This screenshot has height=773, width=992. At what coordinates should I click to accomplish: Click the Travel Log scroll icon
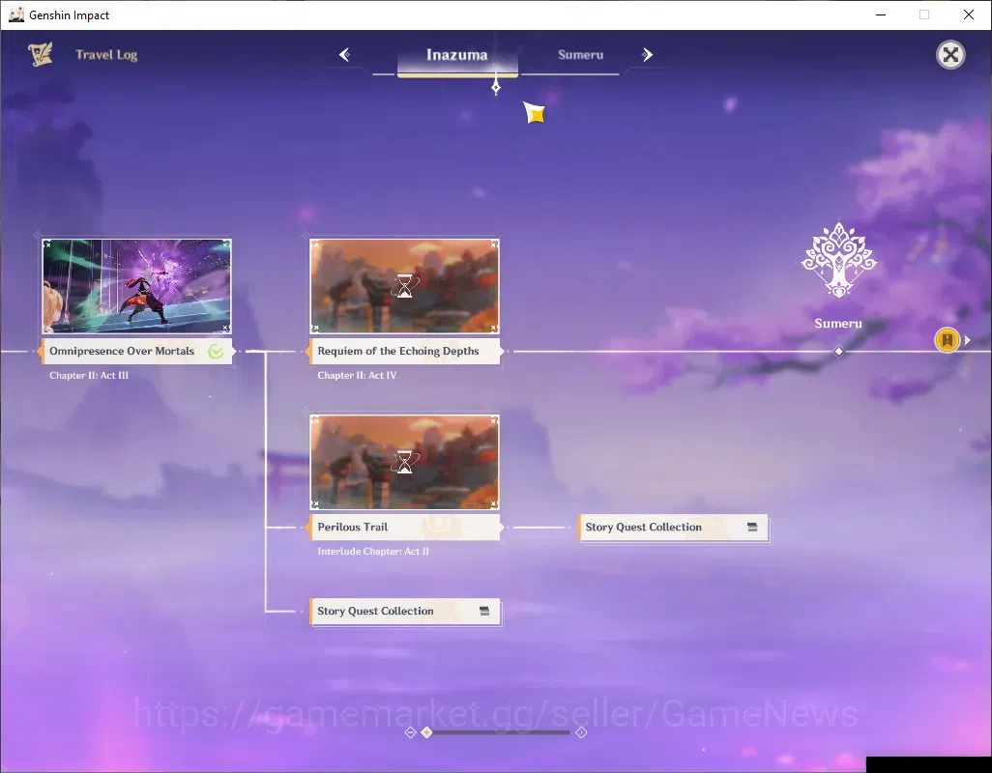click(x=41, y=54)
